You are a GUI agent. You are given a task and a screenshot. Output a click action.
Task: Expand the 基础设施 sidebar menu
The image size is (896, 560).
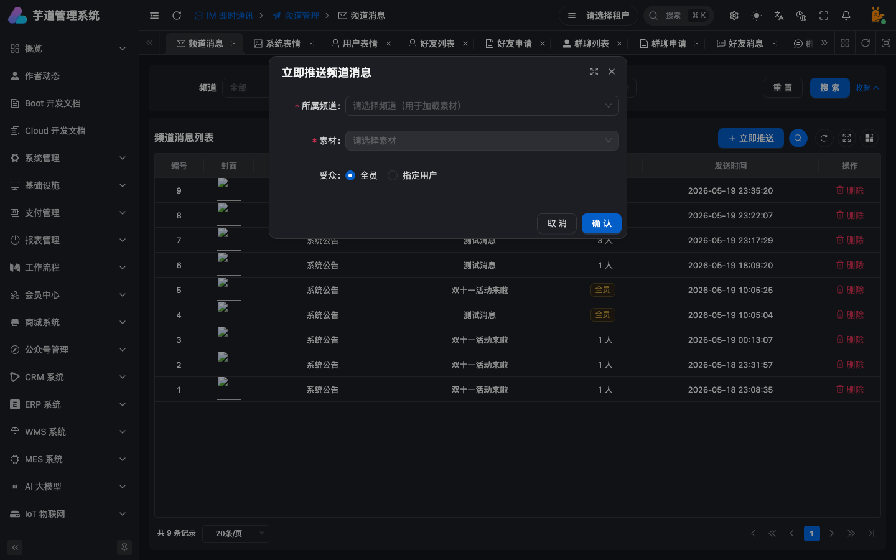coord(69,185)
